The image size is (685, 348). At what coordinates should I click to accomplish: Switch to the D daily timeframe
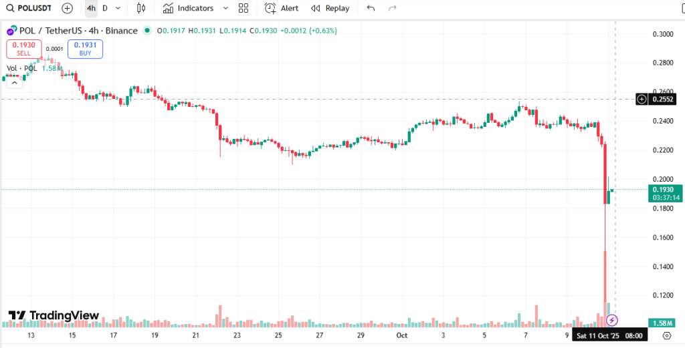(105, 8)
